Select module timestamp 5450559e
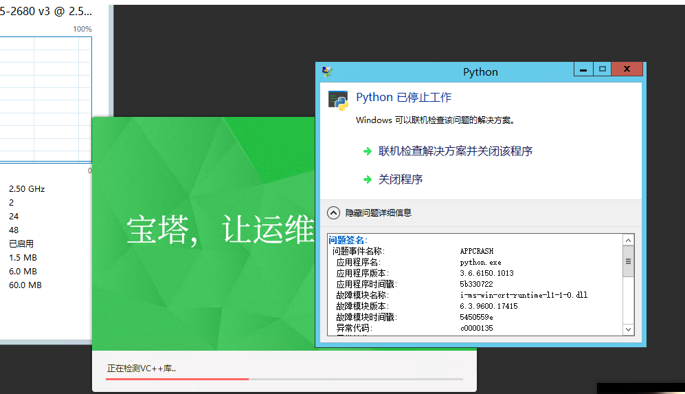685x394 pixels. pyautogui.click(x=476, y=317)
